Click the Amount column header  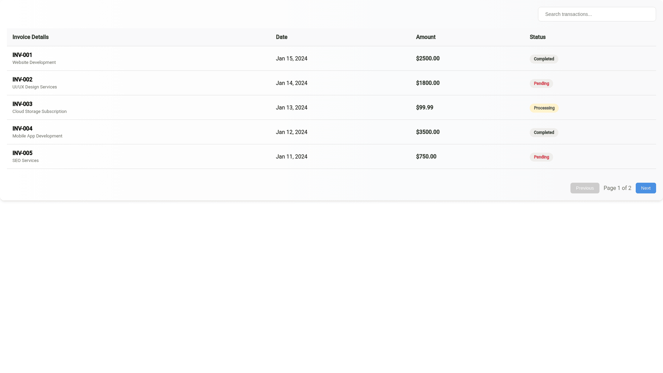pyautogui.click(x=425, y=37)
